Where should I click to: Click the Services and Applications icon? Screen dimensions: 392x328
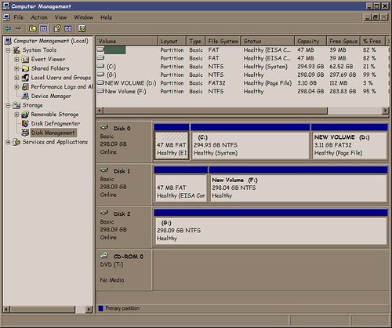pos(16,142)
